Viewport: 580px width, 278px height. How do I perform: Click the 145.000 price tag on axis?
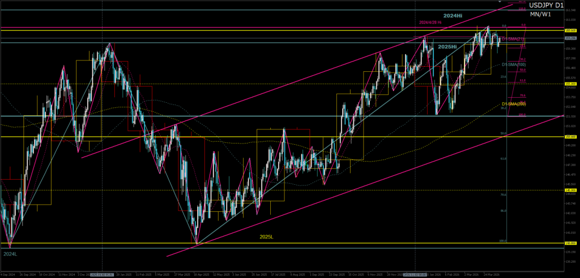click(x=571, y=190)
